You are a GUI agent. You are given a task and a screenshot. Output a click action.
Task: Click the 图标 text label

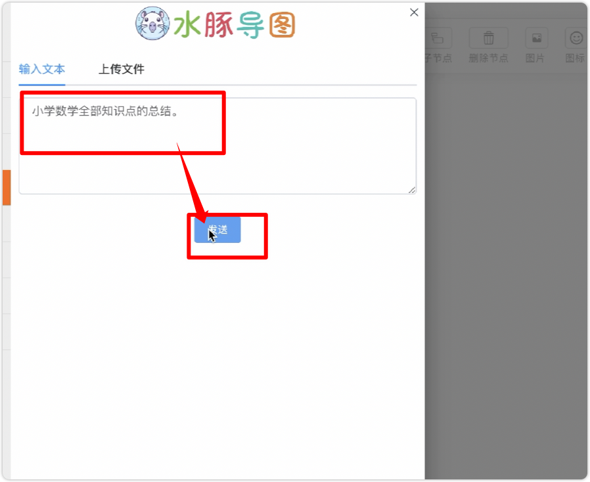[x=575, y=58]
